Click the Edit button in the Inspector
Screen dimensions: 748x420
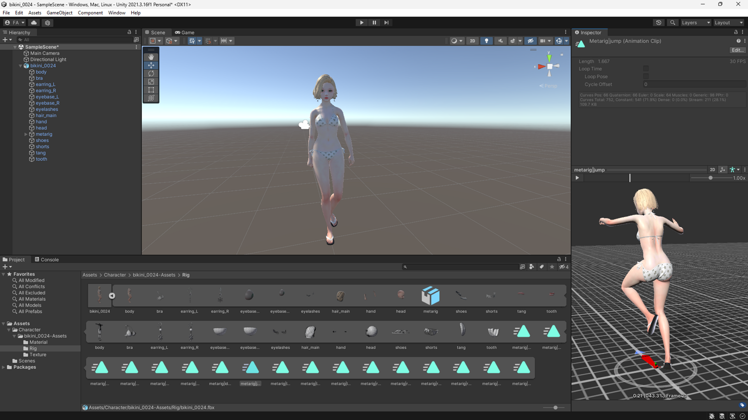click(737, 50)
